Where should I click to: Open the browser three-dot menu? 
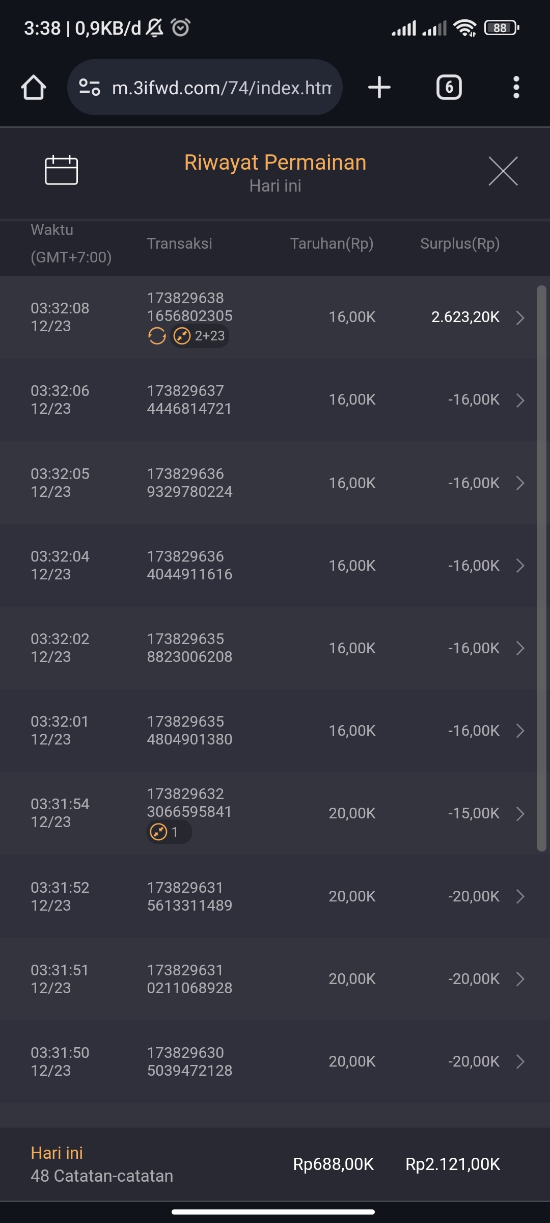[516, 87]
